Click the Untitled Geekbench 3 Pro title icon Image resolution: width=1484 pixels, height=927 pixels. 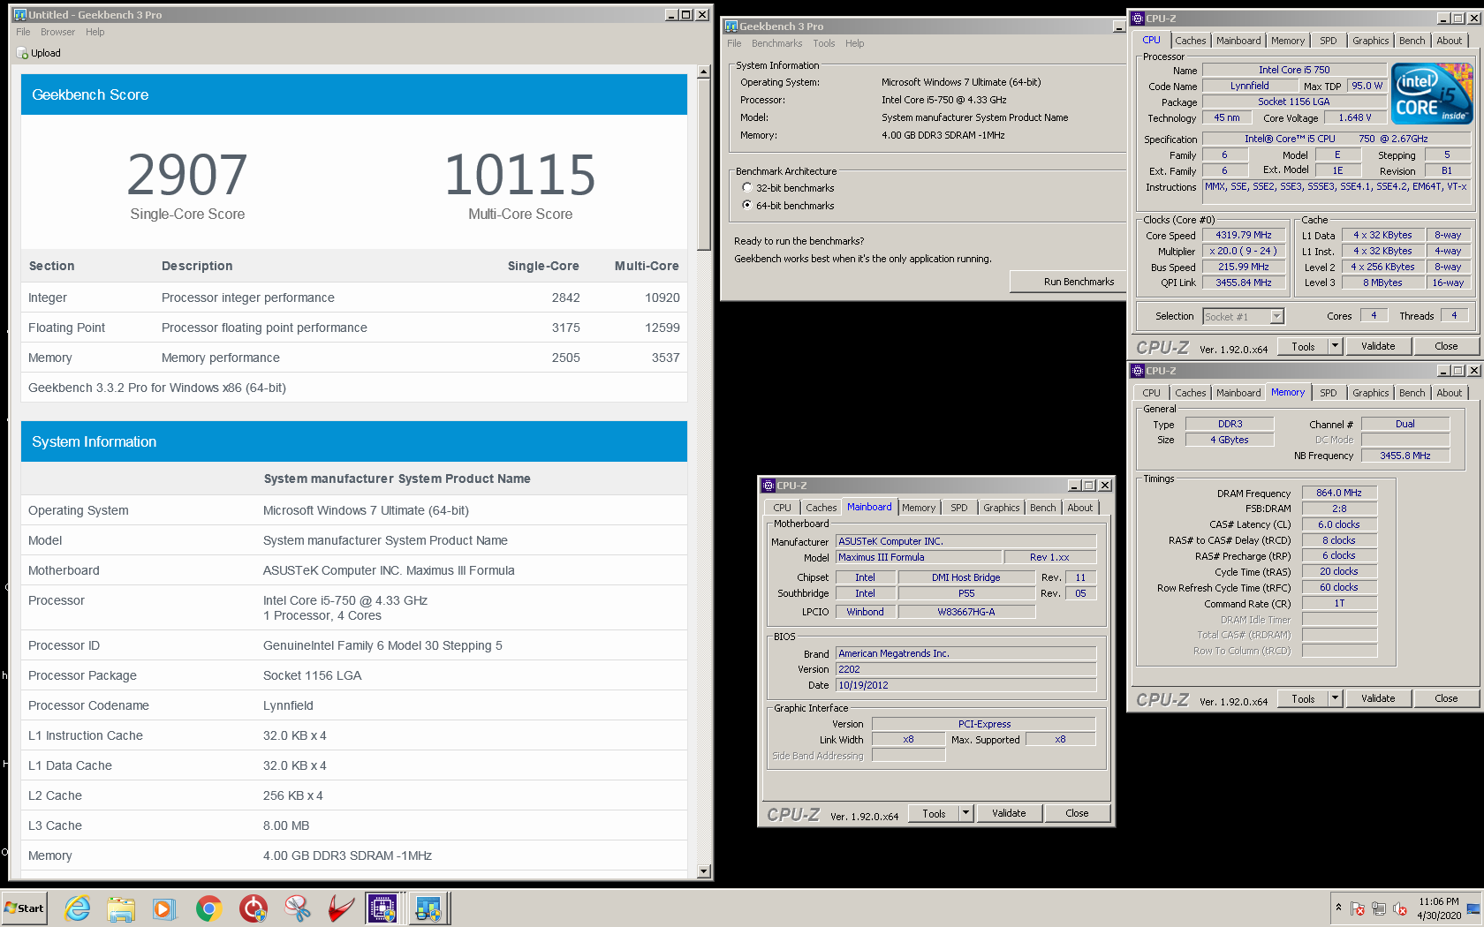[x=19, y=14]
